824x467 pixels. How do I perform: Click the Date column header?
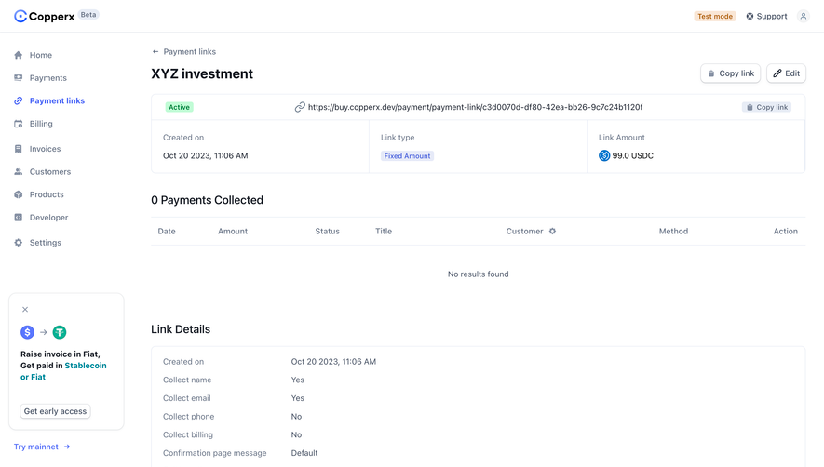point(167,231)
